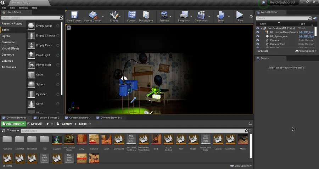Screen dimensions: 319x169
Task: Open the Filters dropdown
Action: tap(13, 131)
